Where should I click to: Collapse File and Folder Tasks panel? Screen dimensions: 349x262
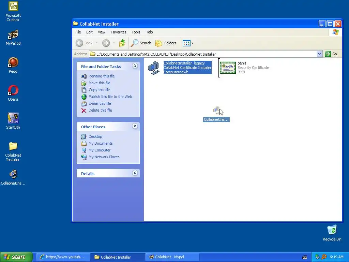pos(135,66)
